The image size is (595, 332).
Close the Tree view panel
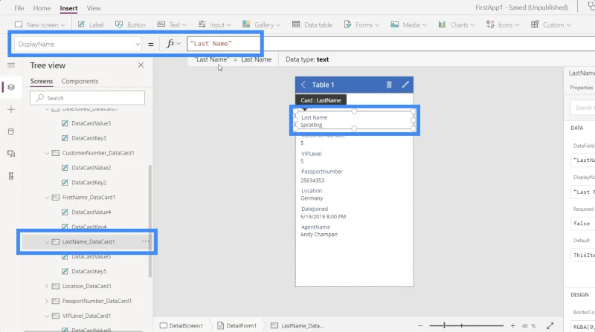pos(141,65)
